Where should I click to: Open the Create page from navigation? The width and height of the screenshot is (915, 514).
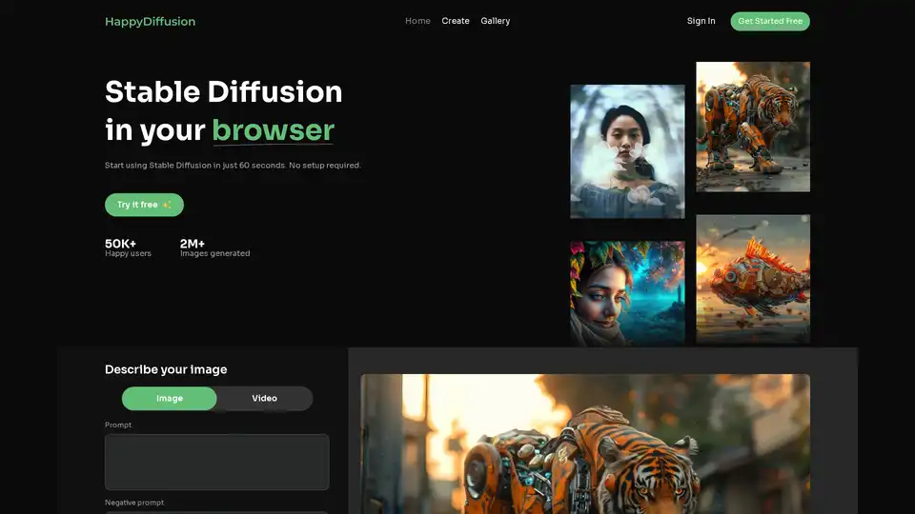pos(456,21)
